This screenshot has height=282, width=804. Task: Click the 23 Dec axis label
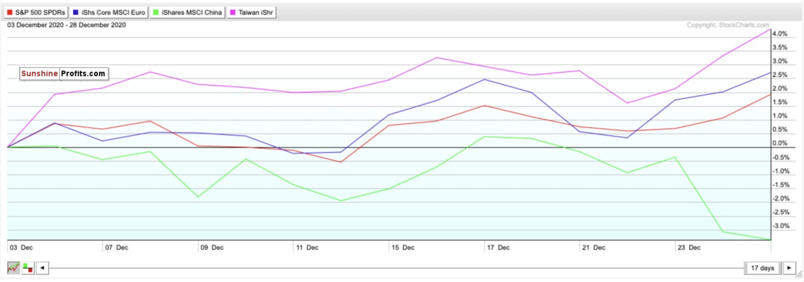click(x=689, y=248)
